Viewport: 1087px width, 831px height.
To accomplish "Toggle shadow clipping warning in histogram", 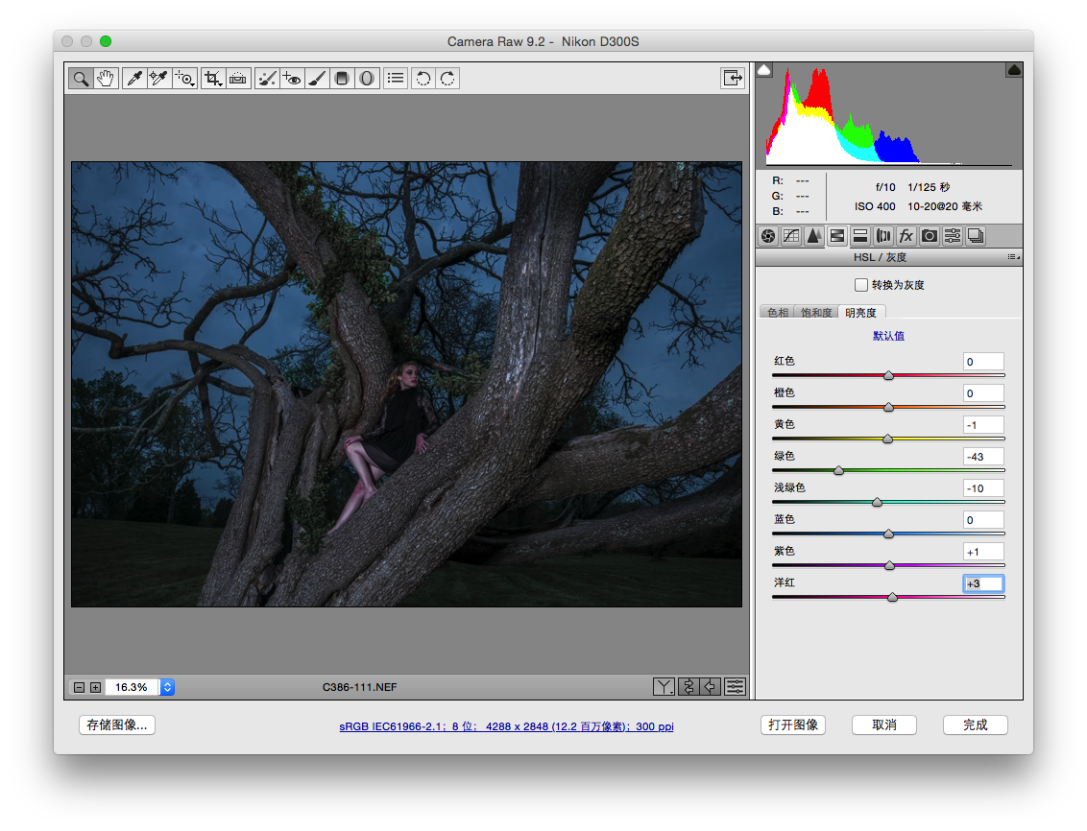I will [x=764, y=69].
